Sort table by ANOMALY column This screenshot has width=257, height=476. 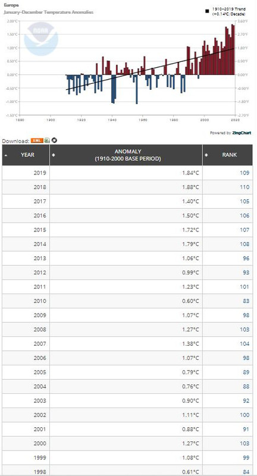[x=126, y=155]
